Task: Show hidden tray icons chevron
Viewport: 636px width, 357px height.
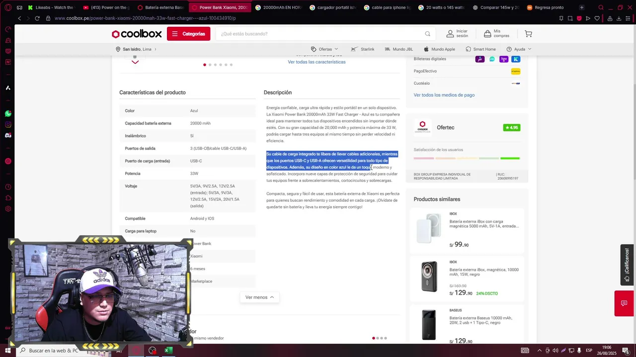Action: tap(540, 351)
